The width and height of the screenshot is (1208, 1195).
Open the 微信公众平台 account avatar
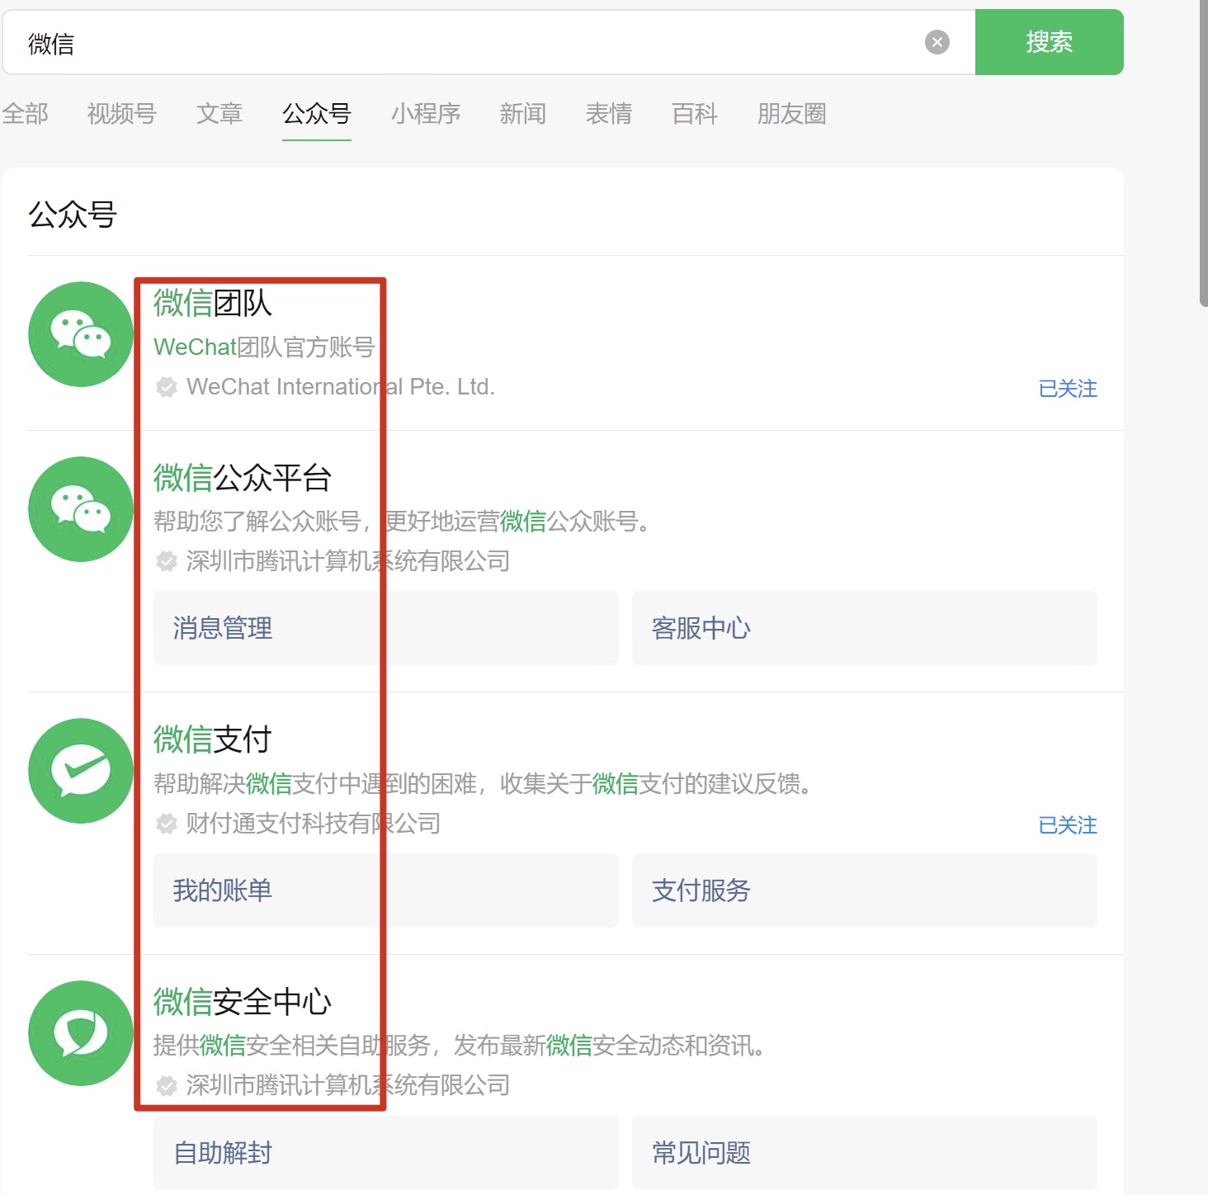(x=81, y=509)
